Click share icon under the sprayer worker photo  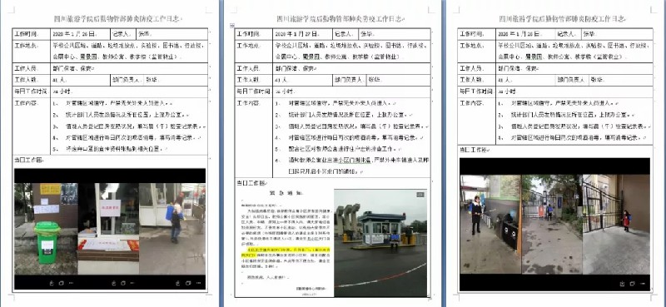pyautogui.click(x=177, y=283)
